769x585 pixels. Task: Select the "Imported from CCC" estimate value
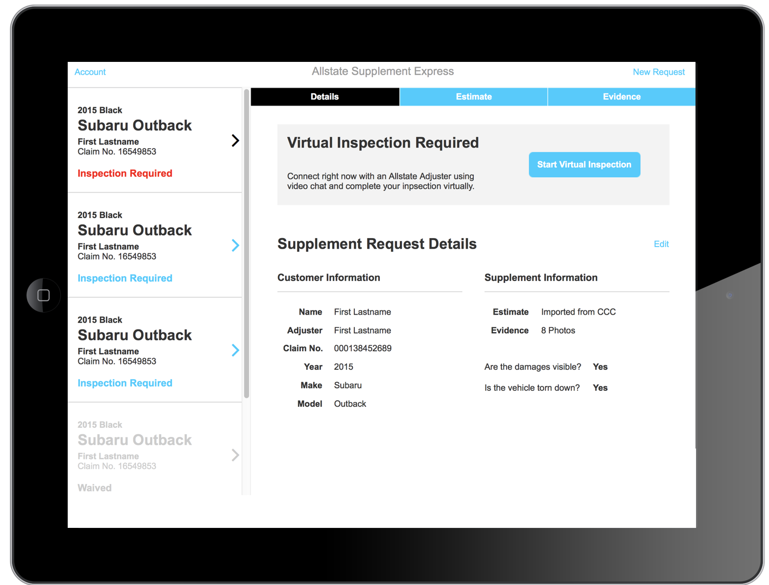[579, 312]
